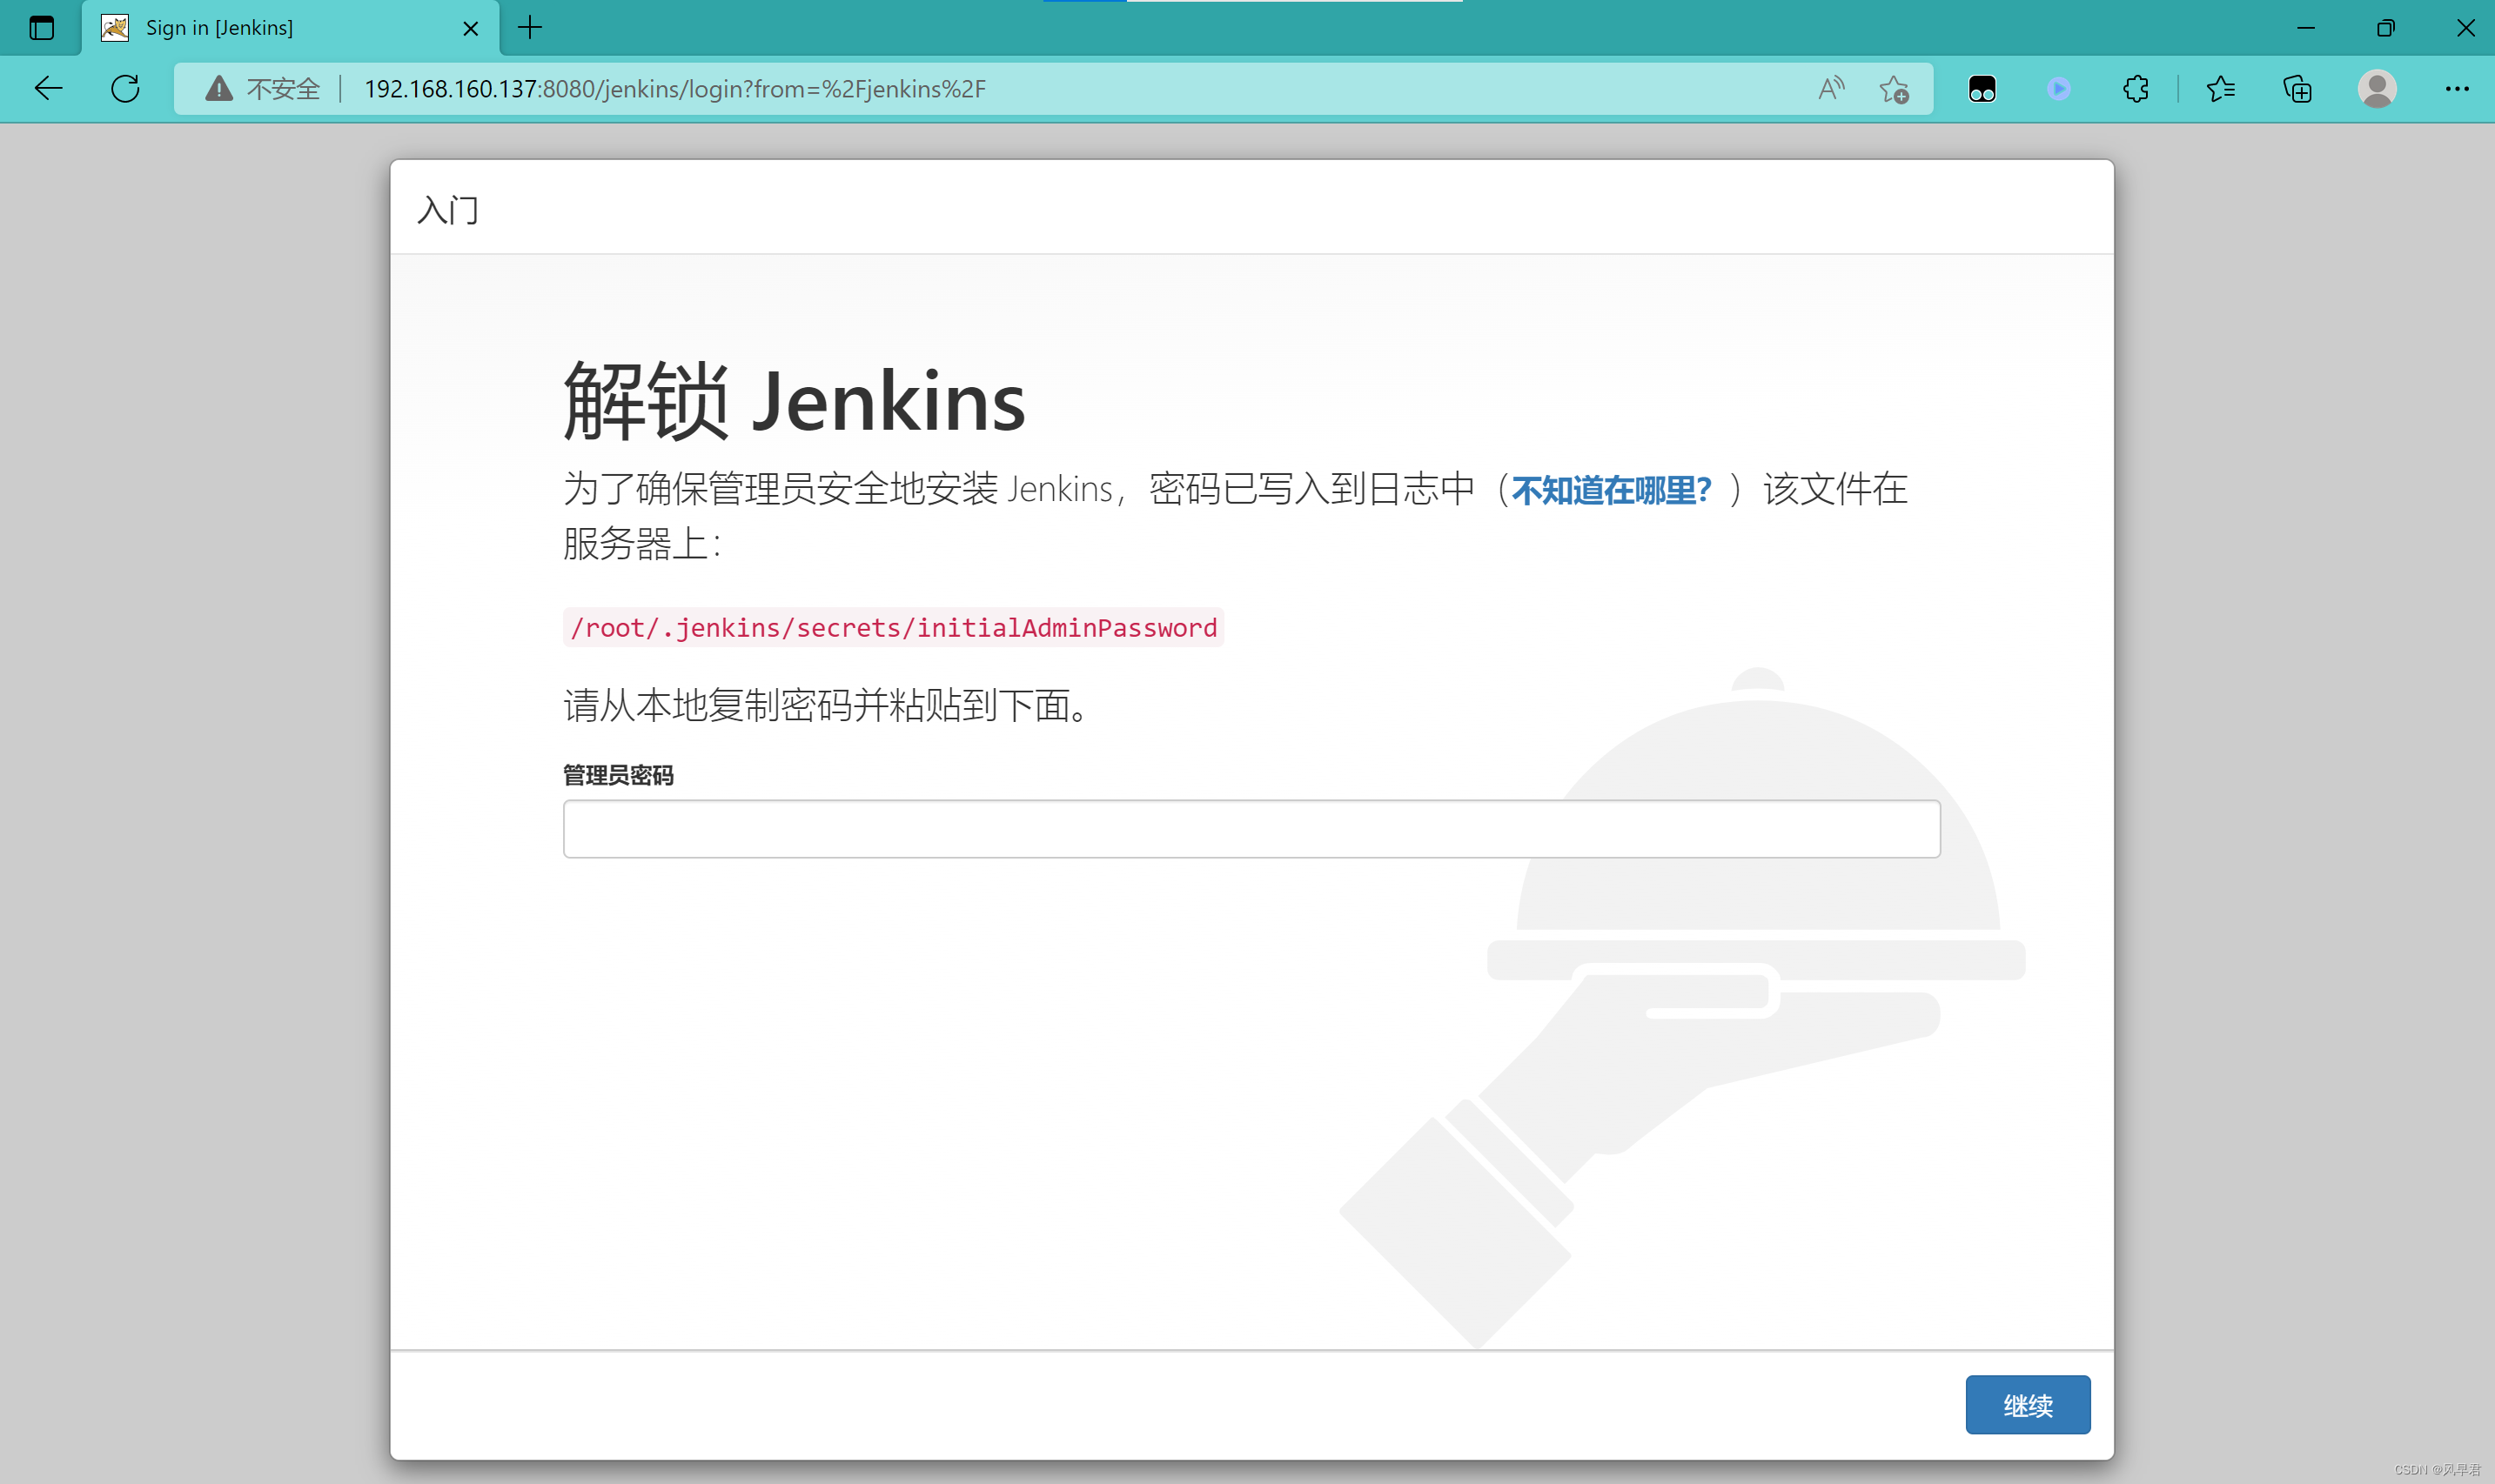Image resolution: width=2495 pixels, height=1484 pixels.
Task: Click the 不知道在哪里? help link
Action: (1612, 490)
